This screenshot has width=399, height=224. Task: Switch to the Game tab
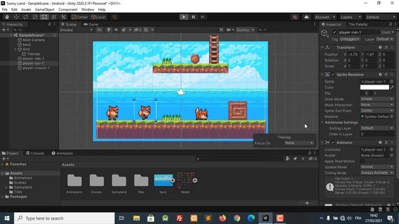pos(91,24)
